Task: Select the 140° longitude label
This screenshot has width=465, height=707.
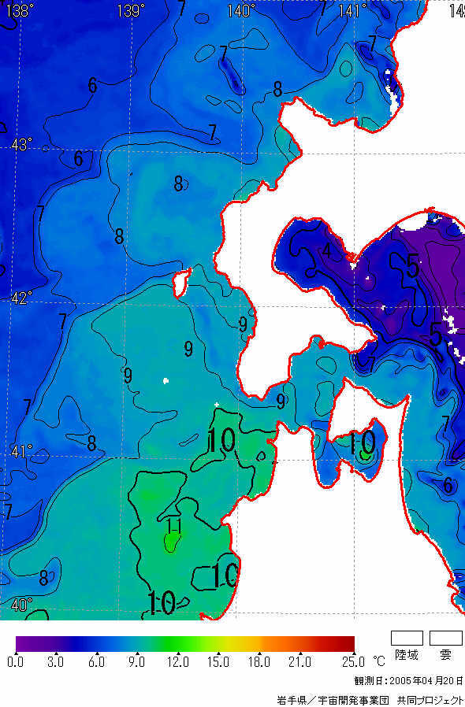Action: pyautogui.click(x=240, y=10)
